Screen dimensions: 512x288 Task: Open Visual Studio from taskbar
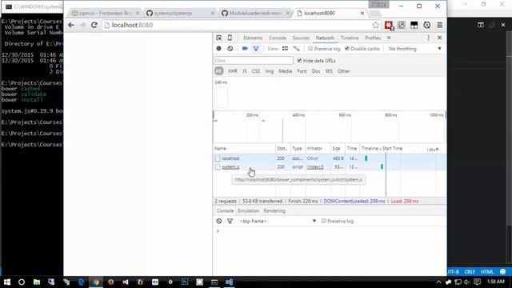point(126,282)
